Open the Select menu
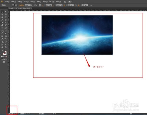 pos(33,2)
